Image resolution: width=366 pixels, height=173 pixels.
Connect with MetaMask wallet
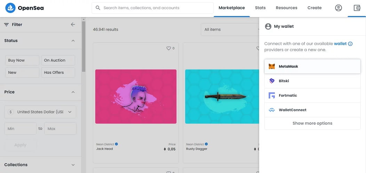[312, 66]
